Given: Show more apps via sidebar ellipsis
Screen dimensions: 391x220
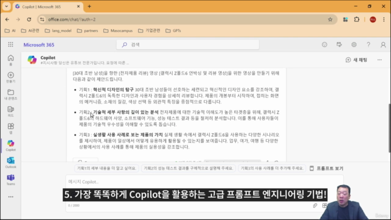Looking at the screenshot, I should point(11,197).
